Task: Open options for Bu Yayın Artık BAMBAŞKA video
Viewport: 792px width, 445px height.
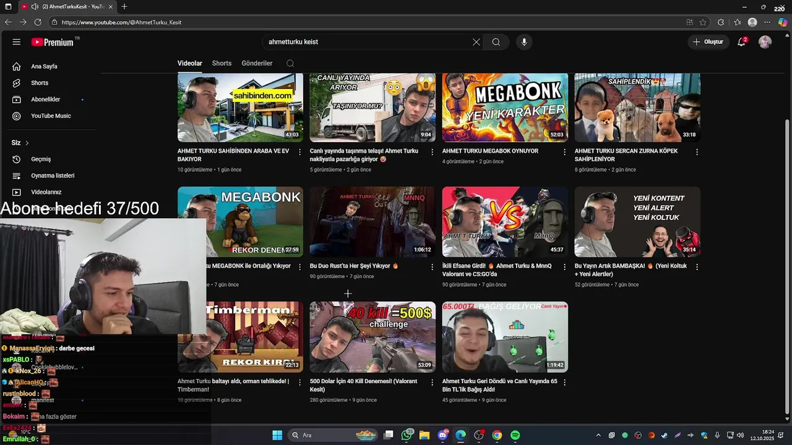Action: point(697,266)
